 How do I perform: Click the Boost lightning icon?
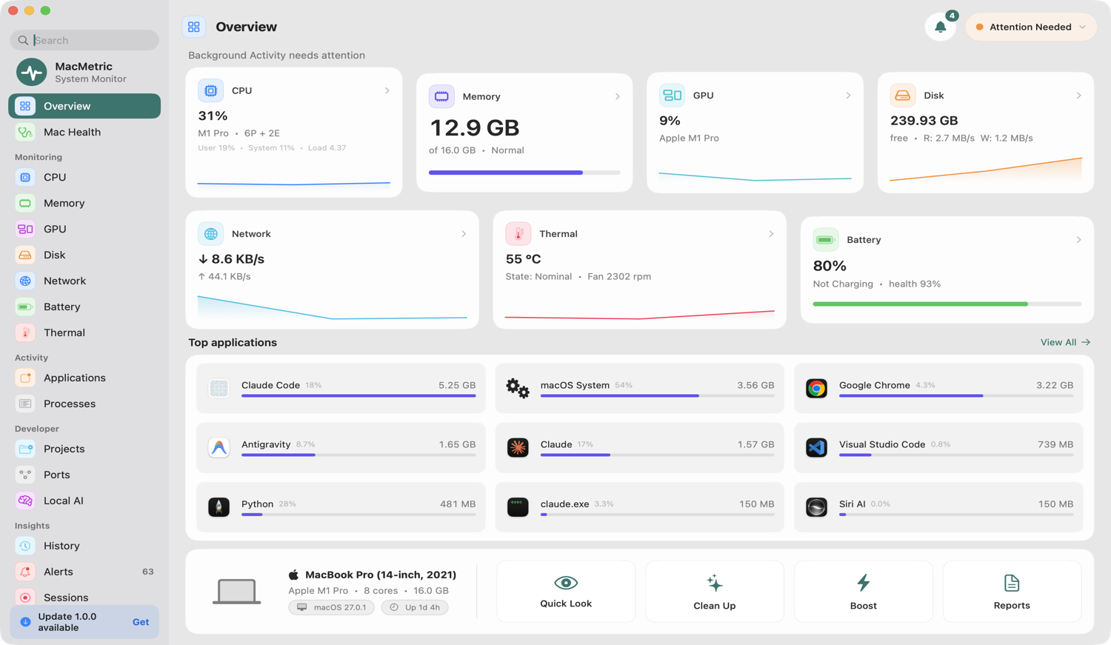coord(863,583)
